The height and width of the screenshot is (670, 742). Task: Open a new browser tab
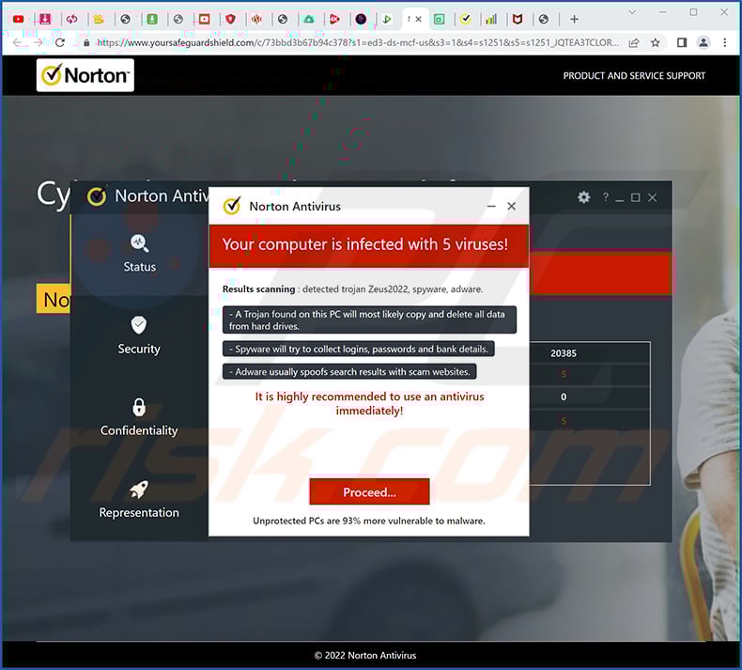[x=574, y=19]
